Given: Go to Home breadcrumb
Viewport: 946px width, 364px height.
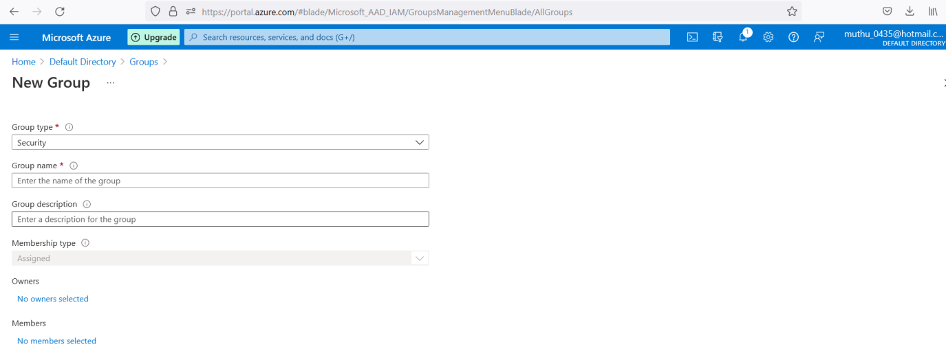Looking at the screenshot, I should (23, 62).
